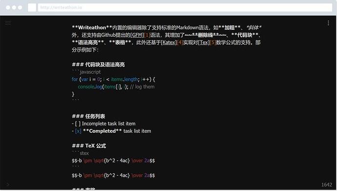The height and width of the screenshot is (191, 337).
Task: Click the '分示例如下:' line
Action: 85,50
